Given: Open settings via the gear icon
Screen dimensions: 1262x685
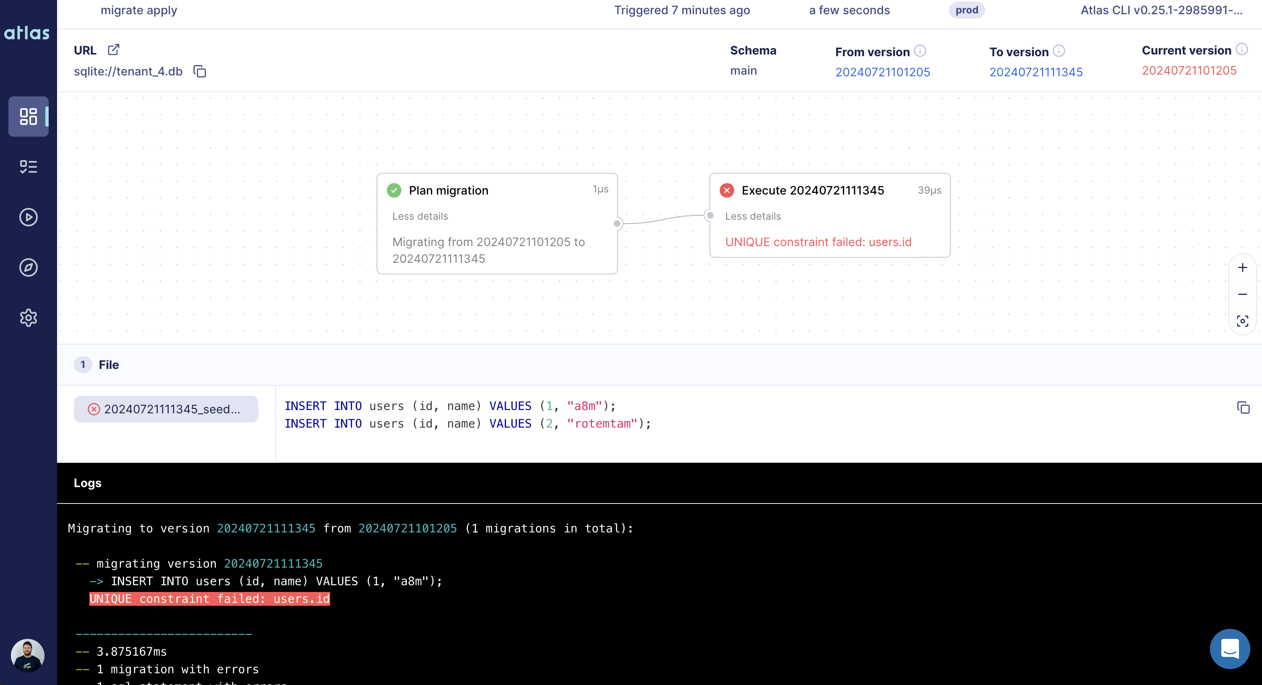Looking at the screenshot, I should coord(28,318).
